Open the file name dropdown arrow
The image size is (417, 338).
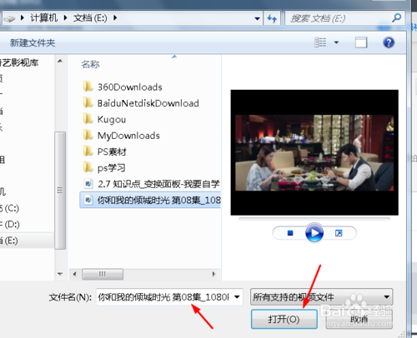click(237, 297)
